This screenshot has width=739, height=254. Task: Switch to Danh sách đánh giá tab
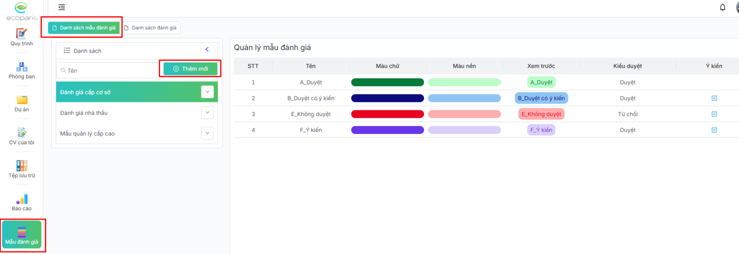tap(150, 28)
